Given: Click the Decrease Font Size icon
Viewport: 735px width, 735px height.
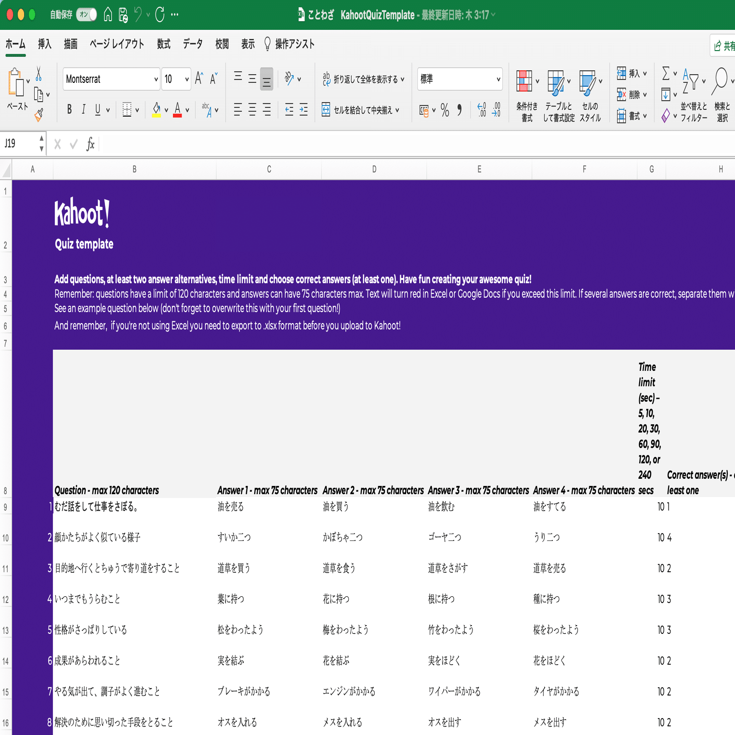Looking at the screenshot, I should coord(214,79).
